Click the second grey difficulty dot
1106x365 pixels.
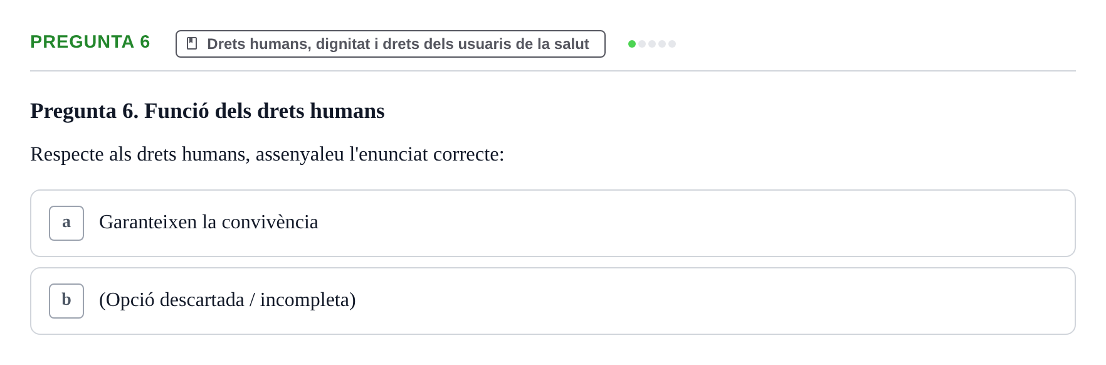(642, 44)
